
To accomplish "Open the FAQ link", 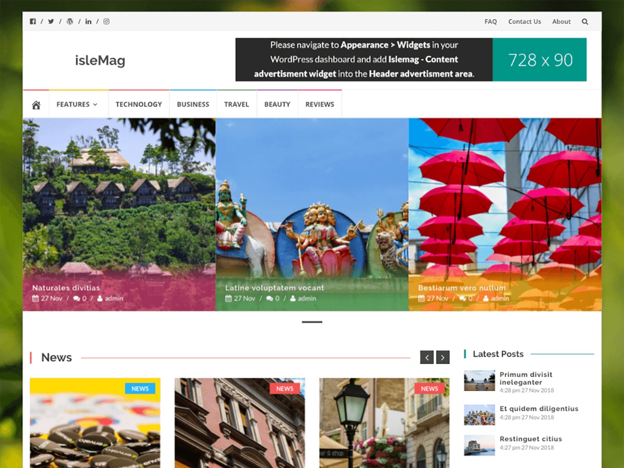I will 490,21.
